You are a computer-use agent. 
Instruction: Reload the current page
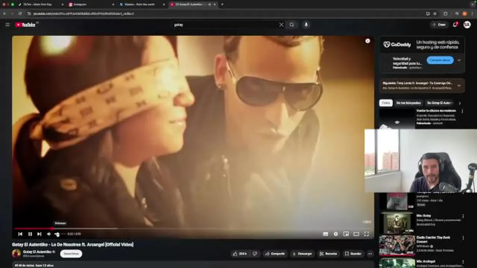click(x=20, y=13)
